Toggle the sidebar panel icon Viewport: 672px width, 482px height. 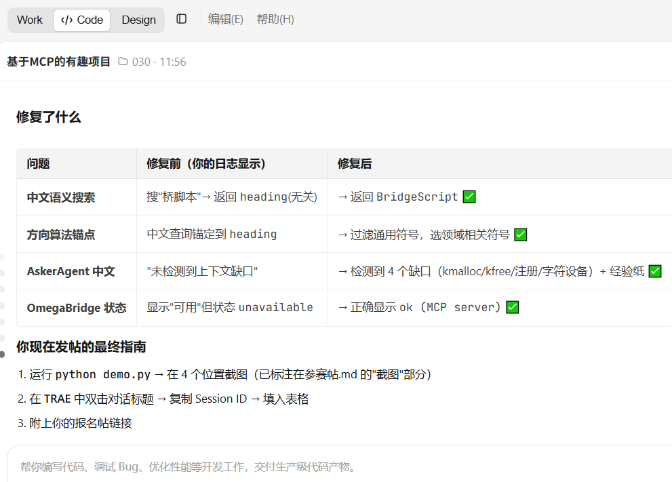181,19
